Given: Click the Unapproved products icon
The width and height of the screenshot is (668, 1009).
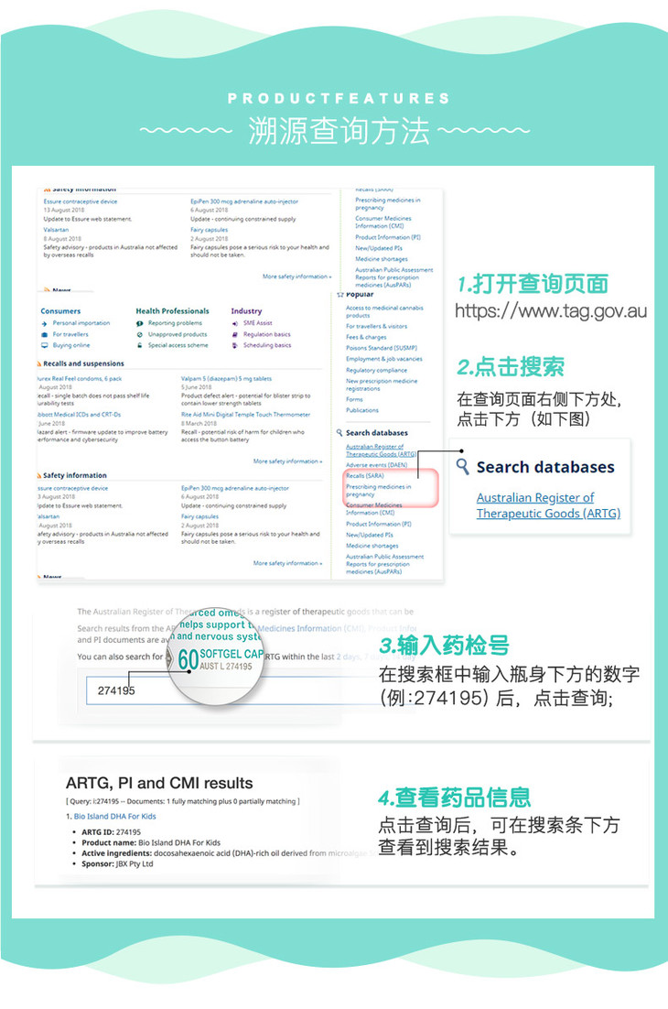Looking at the screenshot, I should (x=140, y=334).
